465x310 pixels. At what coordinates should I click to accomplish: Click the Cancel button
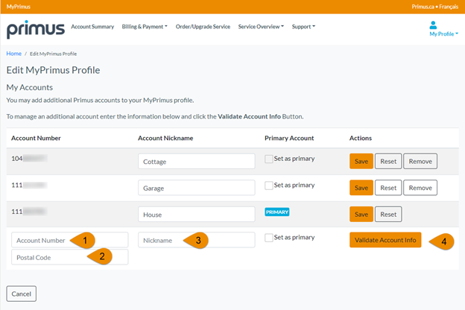(x=22, y=294)
